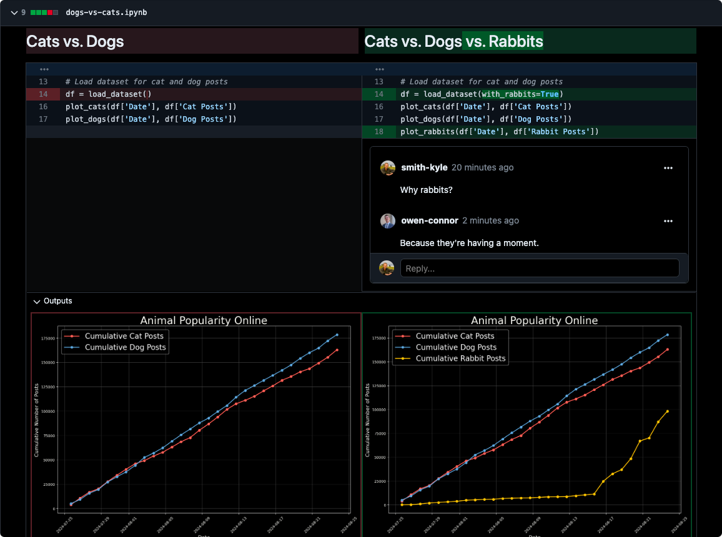
Task: Collapse the dogs-vs-cats.ipynb file diff
Action: (x=14, y=12)
